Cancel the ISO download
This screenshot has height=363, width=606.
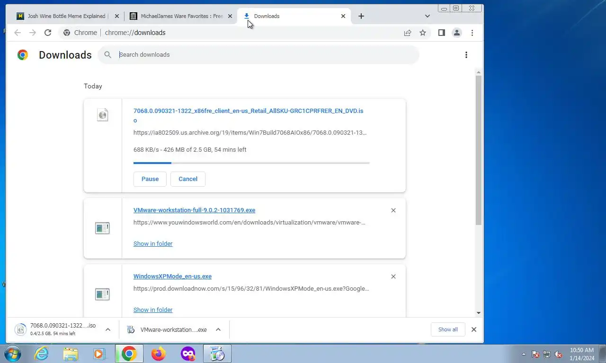[x=188, y=179]
